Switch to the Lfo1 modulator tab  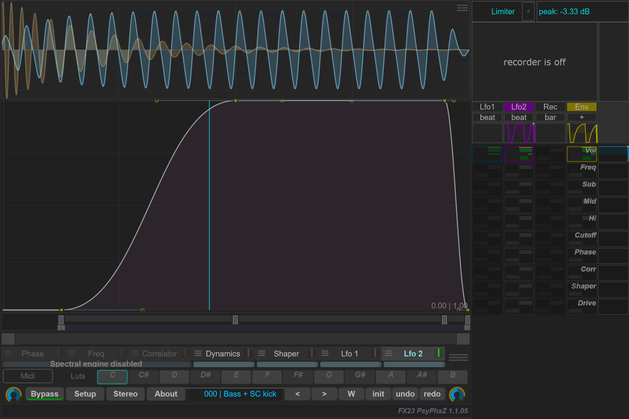[x=487, y=107]
